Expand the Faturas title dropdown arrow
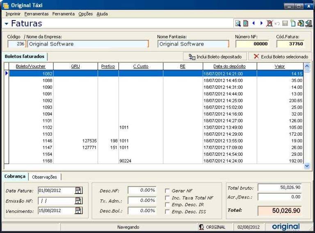The image size is (315, 233). [7, 24]
